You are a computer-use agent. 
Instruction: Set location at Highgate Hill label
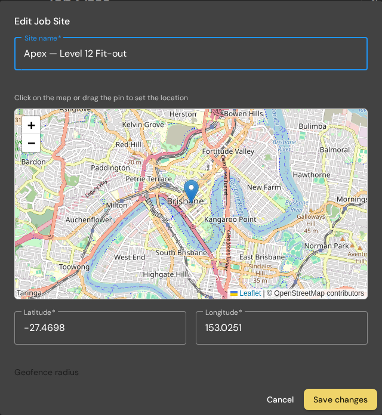point(165,274)
